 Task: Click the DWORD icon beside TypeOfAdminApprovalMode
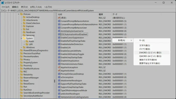(x=59, y=90)
